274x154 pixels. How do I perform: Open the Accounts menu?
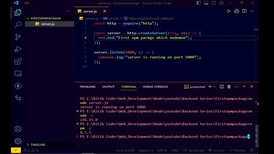click(x=18, y=129)
